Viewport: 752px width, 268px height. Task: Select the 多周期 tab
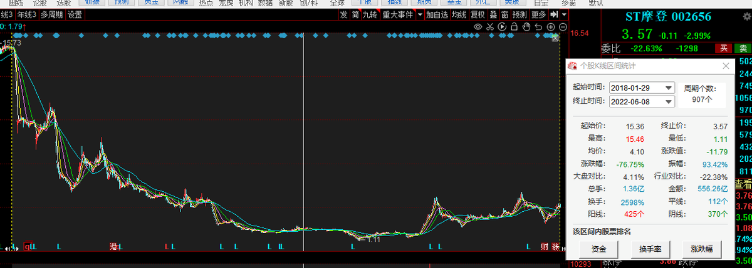[x=52, y=14]
